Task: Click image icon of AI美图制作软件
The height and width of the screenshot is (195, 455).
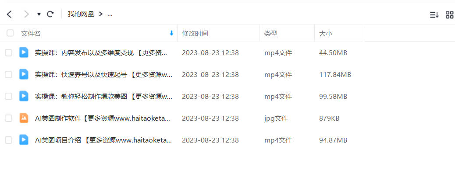Action: coord(24,118)
